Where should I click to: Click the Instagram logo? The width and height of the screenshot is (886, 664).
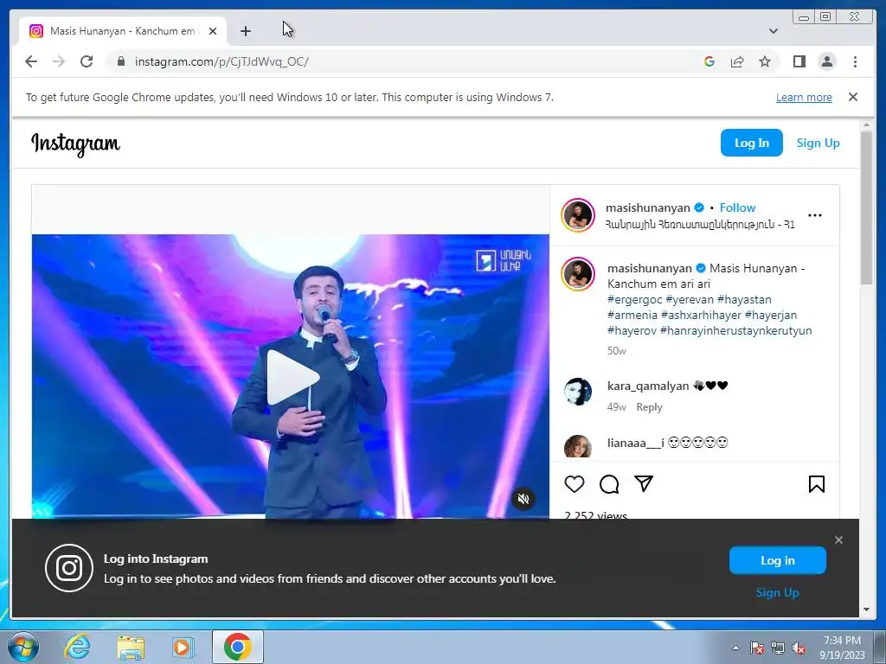pyautogui.click(x=76, y=144)
